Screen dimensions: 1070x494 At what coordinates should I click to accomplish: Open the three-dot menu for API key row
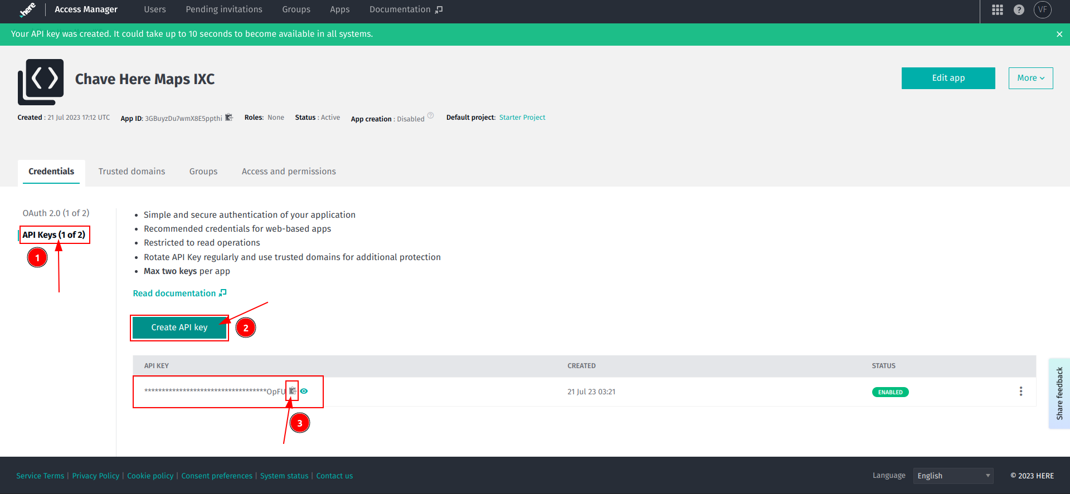point(1021,392)
